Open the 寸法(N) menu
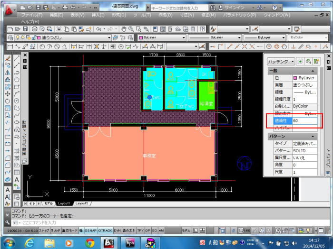The width and height of the screenshot is (333, 249). (x=187, y=15)
